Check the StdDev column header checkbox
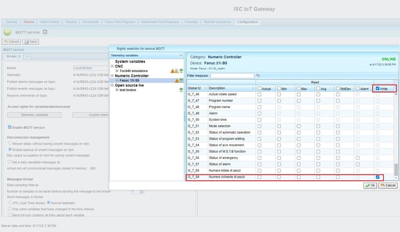Viewport: 400px width, 232px height. (x=338, y=88)
